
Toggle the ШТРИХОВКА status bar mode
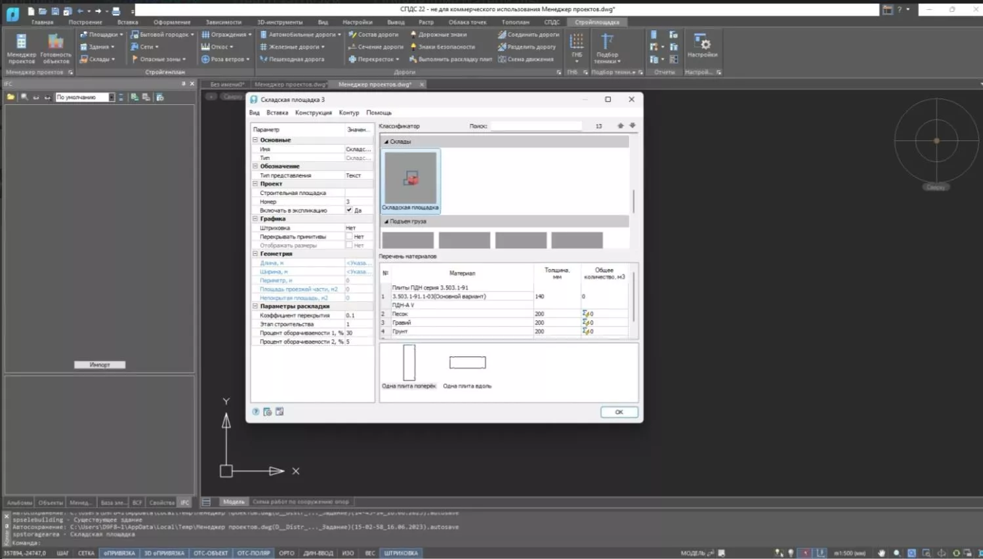400,553
